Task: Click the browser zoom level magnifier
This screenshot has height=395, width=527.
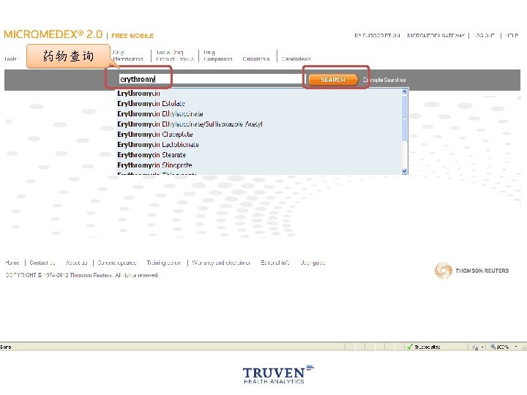Action: pos(493,347)
